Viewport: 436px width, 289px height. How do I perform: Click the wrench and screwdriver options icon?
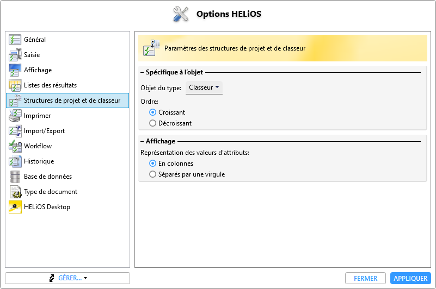tap(181, 14)
